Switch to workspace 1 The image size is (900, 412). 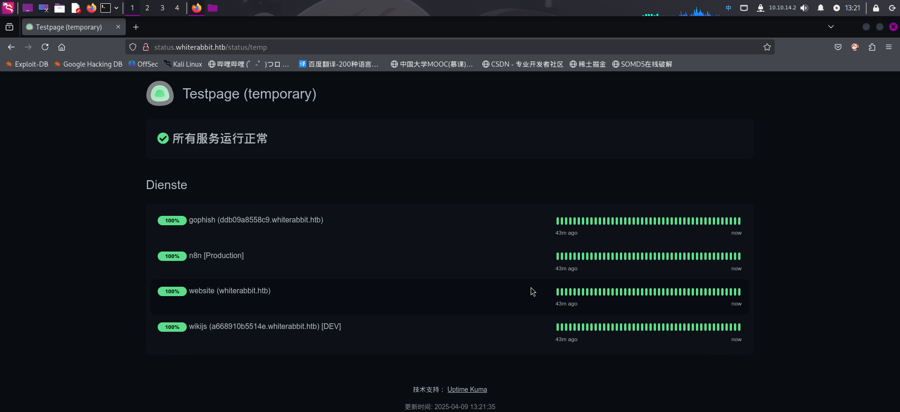(x=132, y=8)
